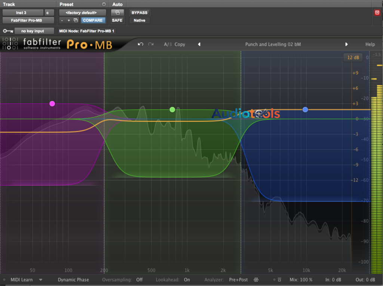Click the redo arrow icon
Screen dimensions: 383x286
coord(151,44)
